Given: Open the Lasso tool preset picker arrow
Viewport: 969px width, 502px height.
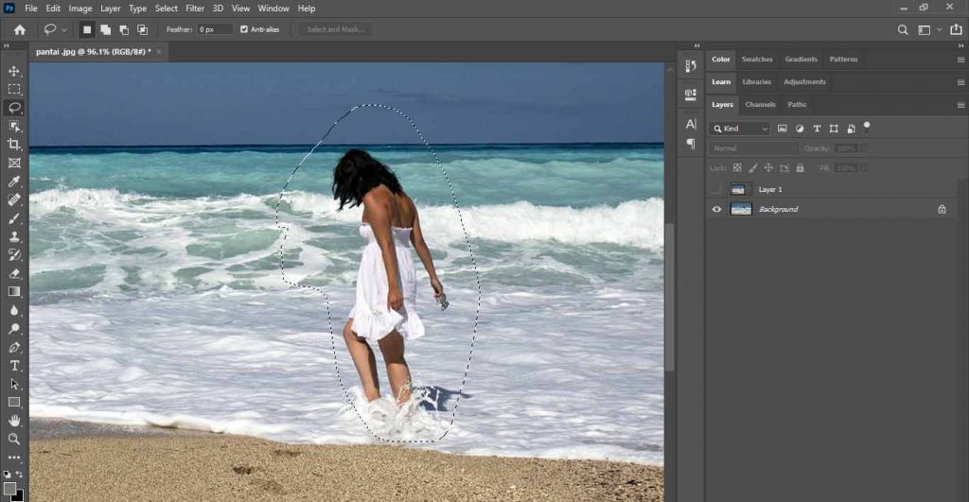Looking at the screenshot, I should coord(64,29).
